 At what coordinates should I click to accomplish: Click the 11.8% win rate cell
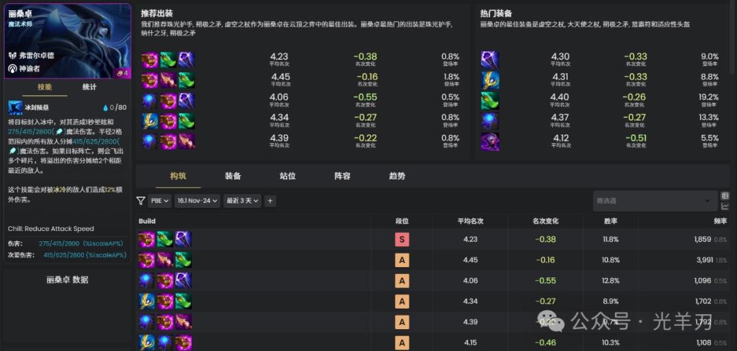click(x=611, y=239)
